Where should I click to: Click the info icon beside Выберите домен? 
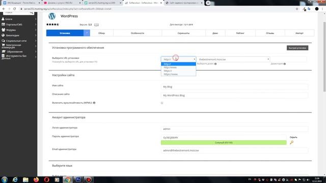point(215,64)
